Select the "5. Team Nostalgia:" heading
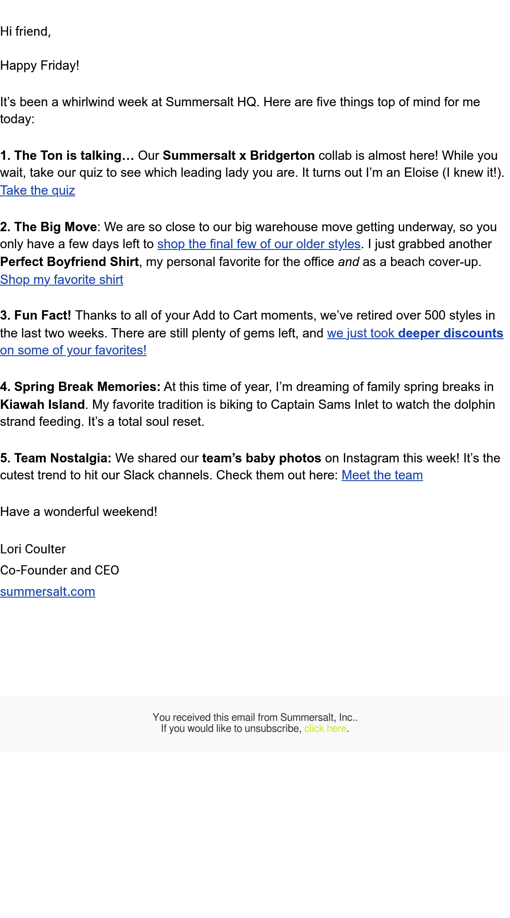The width and height of the screenshot is (510, 918). point(56,458)
